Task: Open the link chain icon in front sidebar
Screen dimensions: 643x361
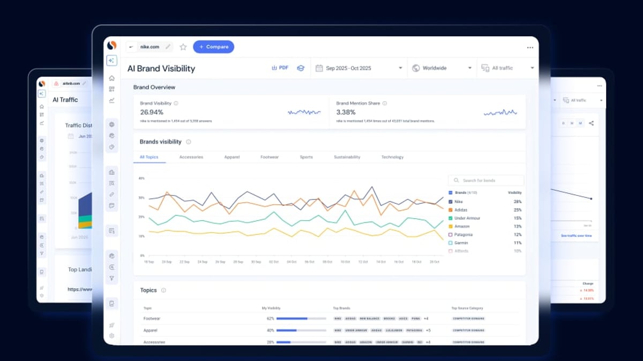Action: coord(111,194)
